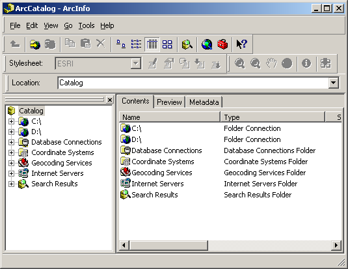Select Geocoding Services in catalog tree
The image size is (348, 269).
62,163
